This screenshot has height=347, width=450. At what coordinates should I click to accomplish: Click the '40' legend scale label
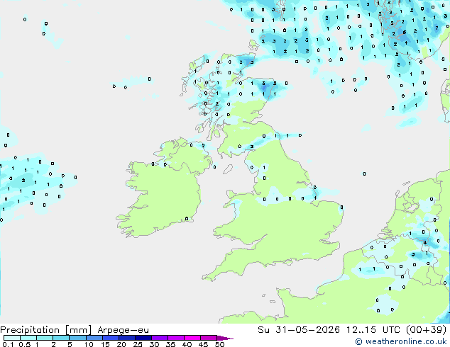click(x=187, y=344)
